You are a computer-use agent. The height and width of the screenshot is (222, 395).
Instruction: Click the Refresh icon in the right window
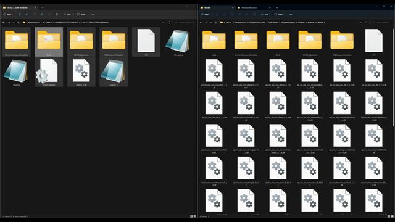coord(367,22)
